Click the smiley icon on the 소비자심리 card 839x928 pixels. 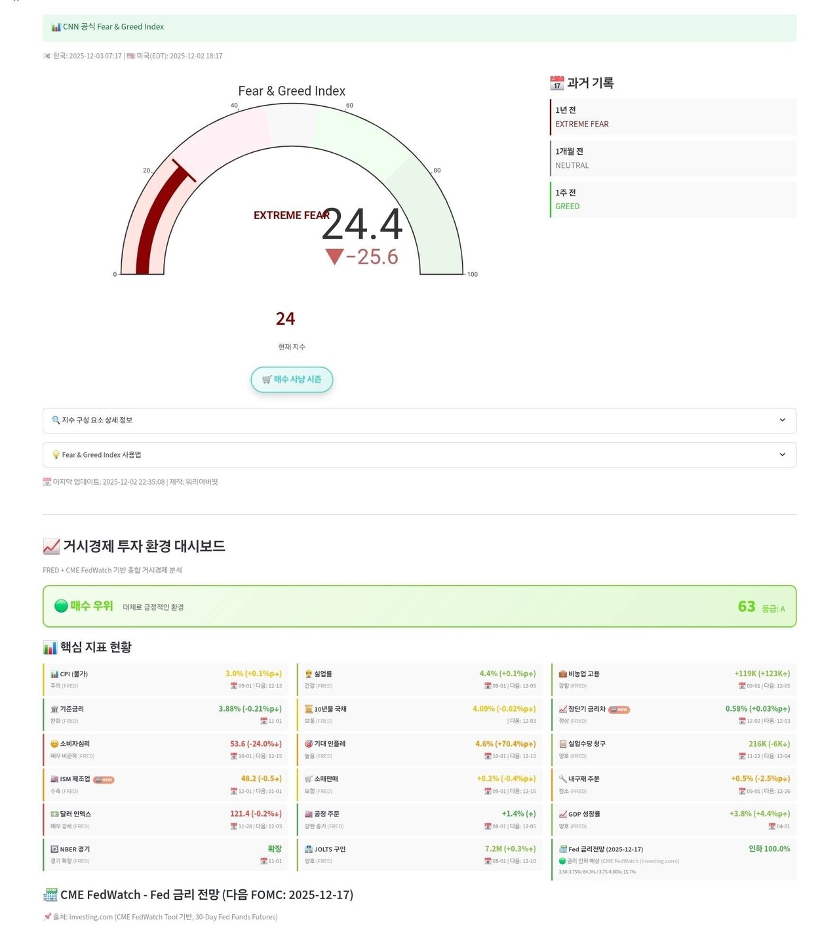55,743
